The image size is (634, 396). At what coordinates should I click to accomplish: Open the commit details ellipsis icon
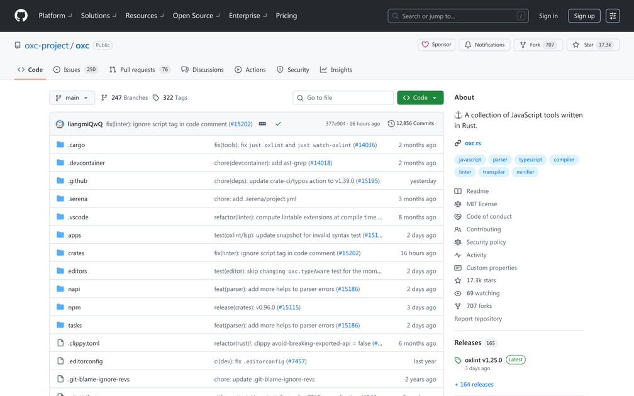(262, 124)
